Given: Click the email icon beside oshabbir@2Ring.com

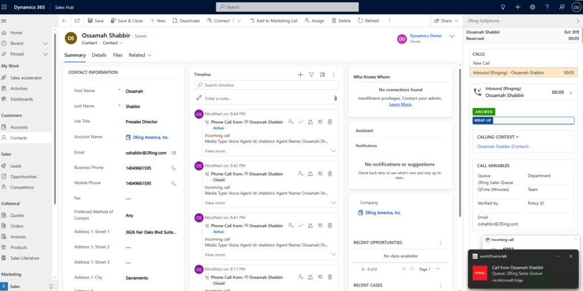Looking at the screenshot, I should (174, 153).
